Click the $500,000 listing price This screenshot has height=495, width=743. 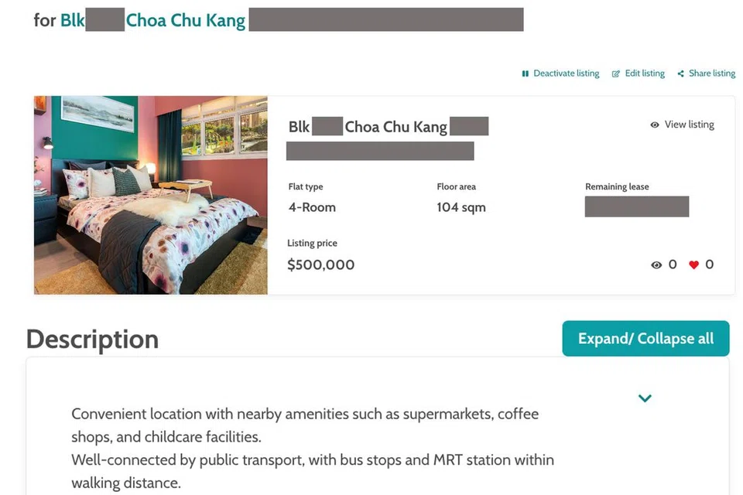coord(320,265)
